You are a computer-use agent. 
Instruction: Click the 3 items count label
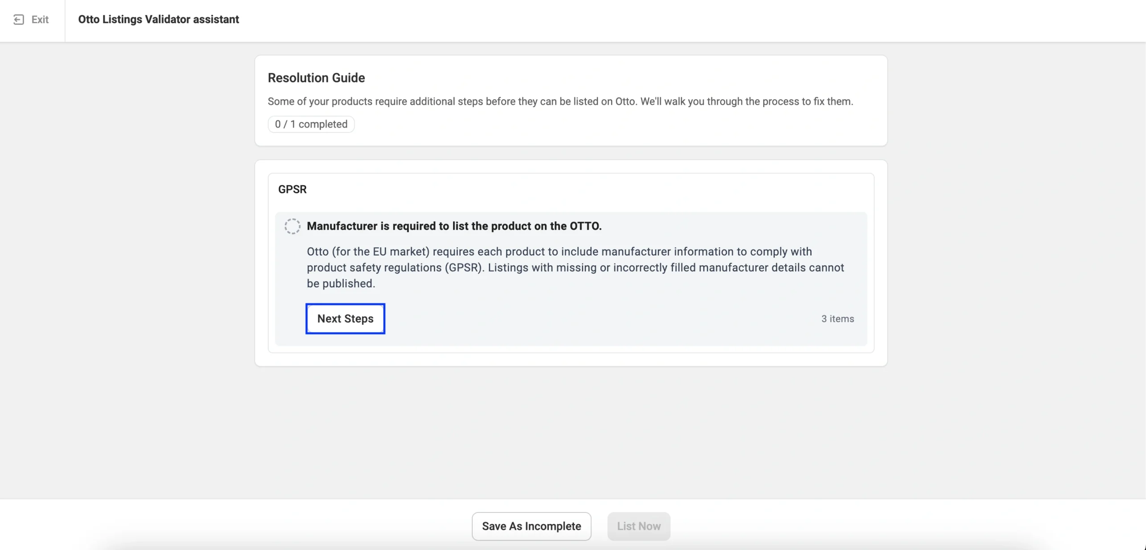837,319
